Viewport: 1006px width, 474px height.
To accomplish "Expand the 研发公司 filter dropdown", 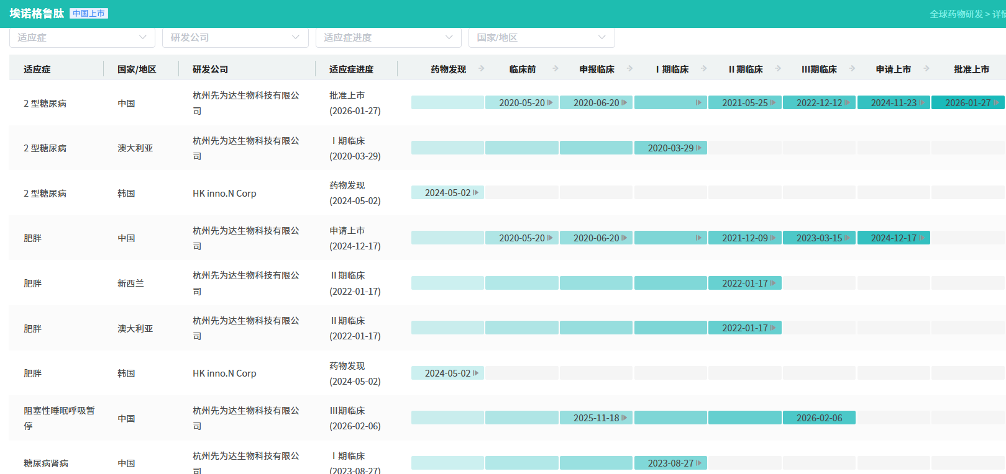I will pos(235,37).
